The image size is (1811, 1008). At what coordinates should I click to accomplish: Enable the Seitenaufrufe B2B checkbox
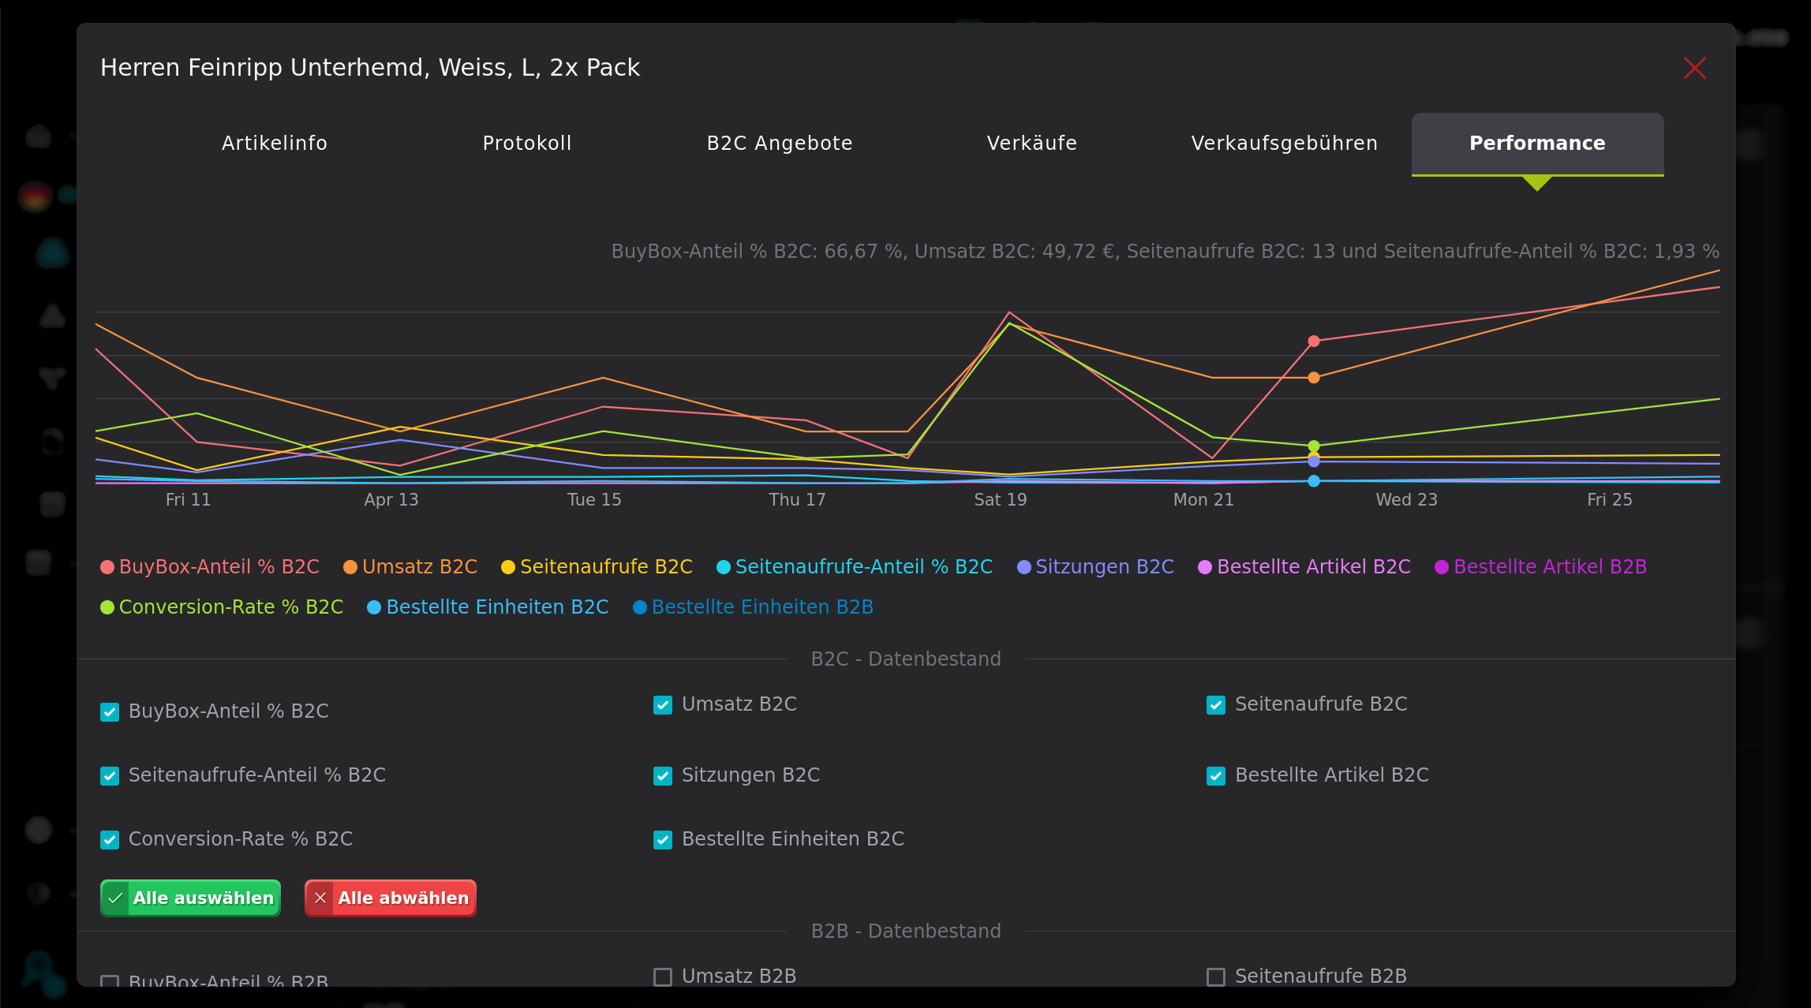1215,977
